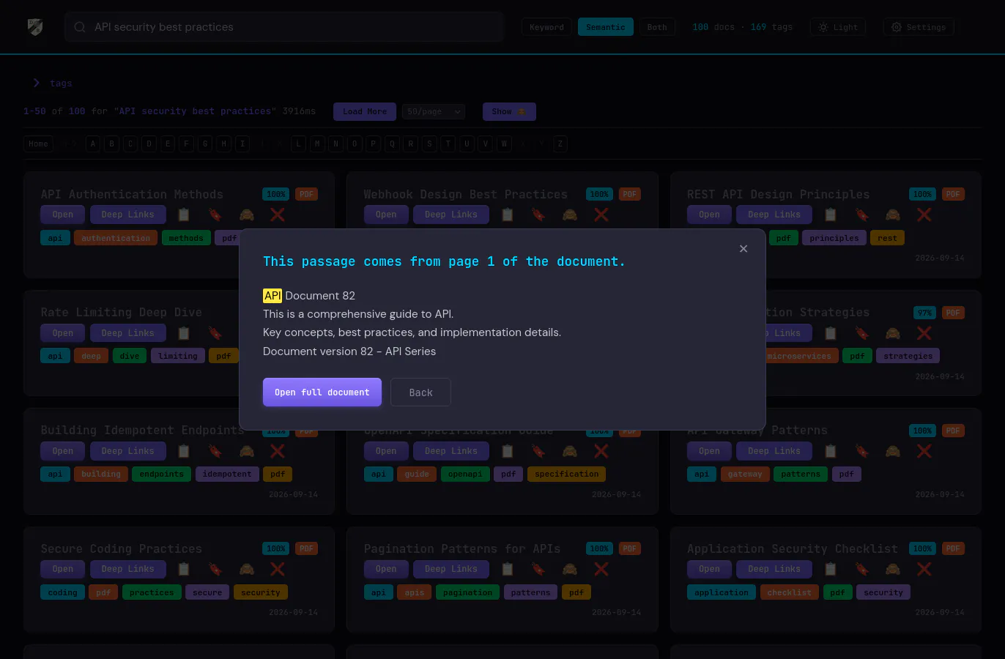1005x659 pixels.
Task: Click Deep Links on Application Security Checklist
Action: click(x=774, y=569)
